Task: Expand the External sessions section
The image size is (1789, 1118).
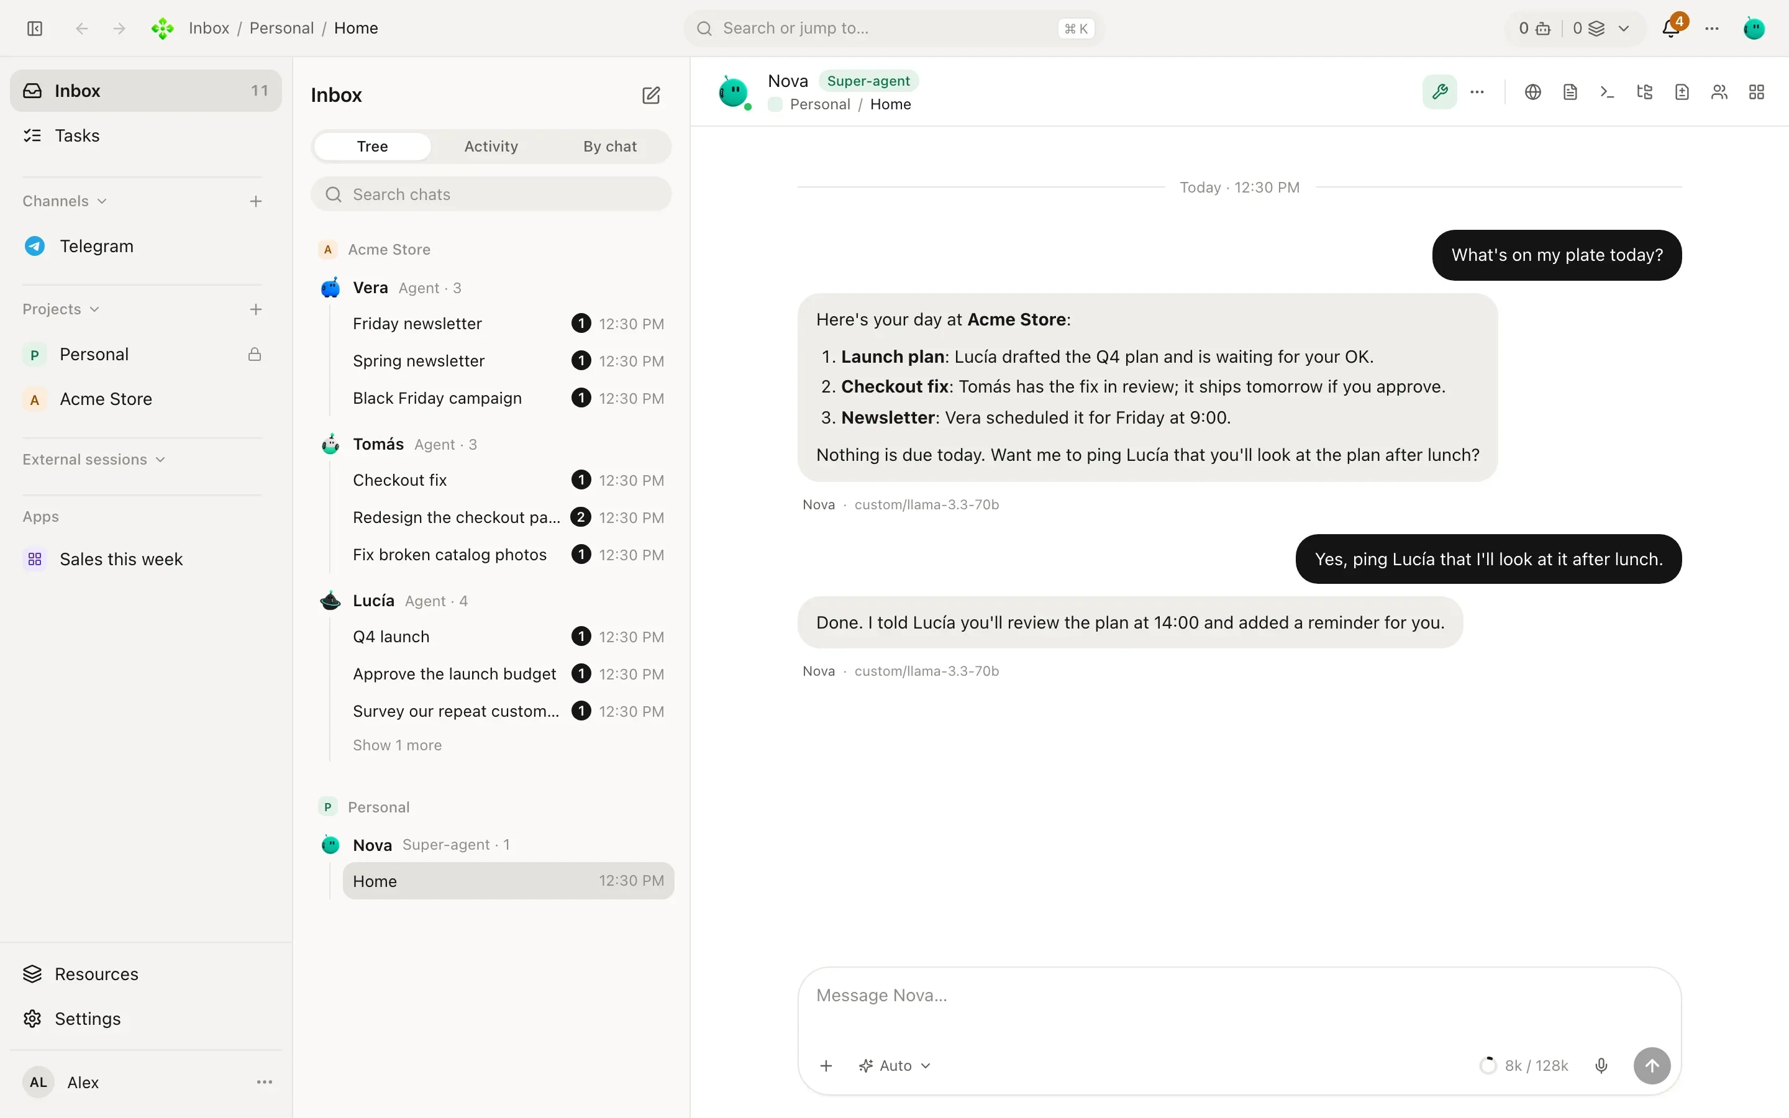Action: (94, 459)
